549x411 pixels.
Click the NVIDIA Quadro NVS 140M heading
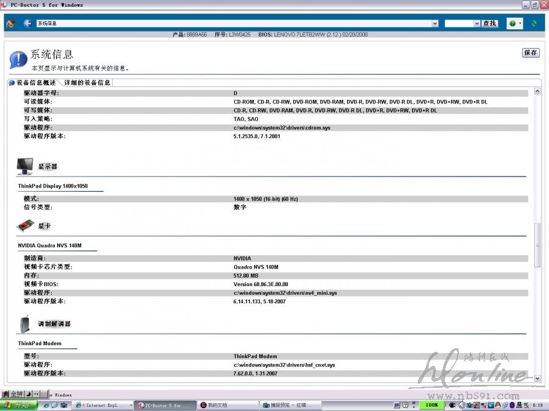click(x=50, y=246)
